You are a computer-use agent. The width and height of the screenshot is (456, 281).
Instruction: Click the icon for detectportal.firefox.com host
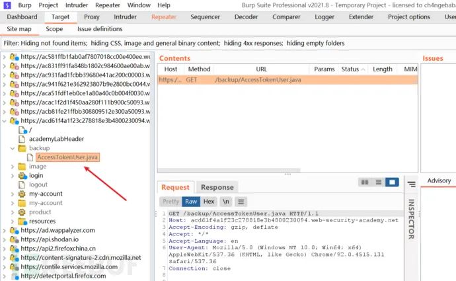coord(15,276)
